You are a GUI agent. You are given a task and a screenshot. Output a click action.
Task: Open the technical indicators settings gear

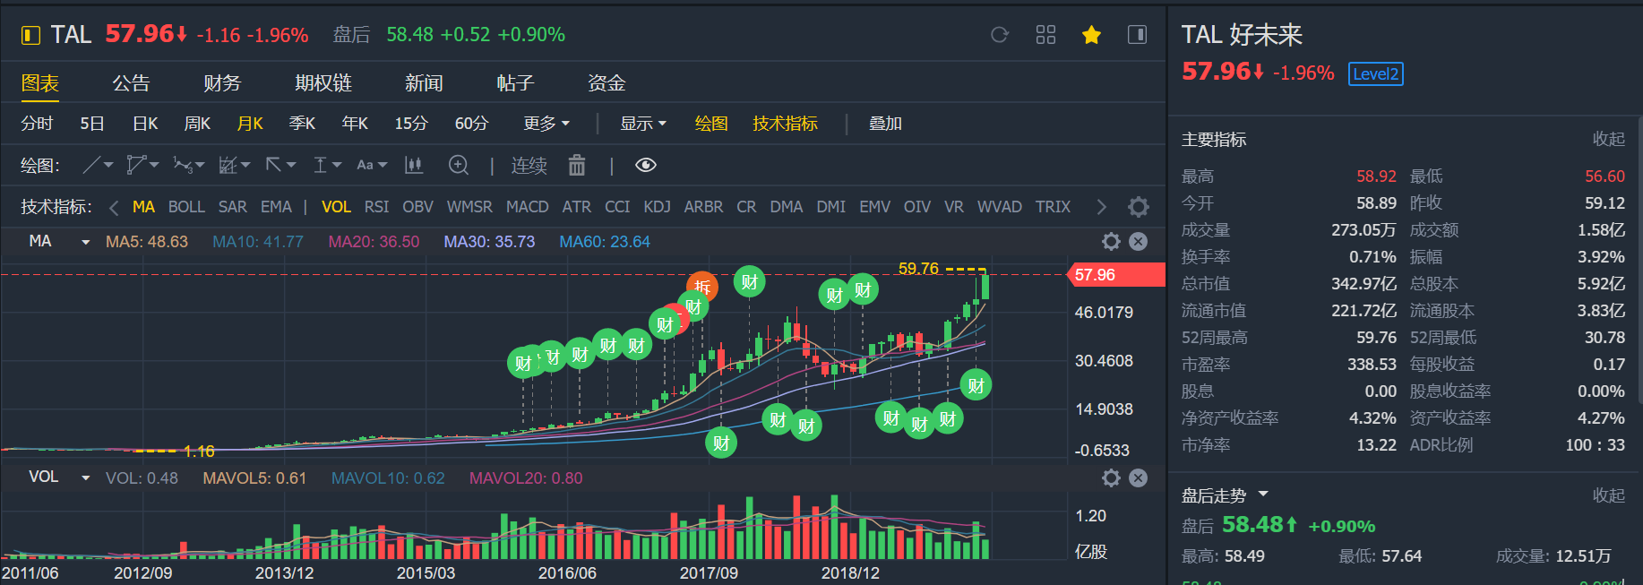tap(1139, 207)
